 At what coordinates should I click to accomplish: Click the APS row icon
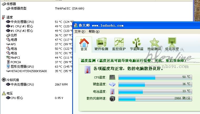click(x=8, y=44)
